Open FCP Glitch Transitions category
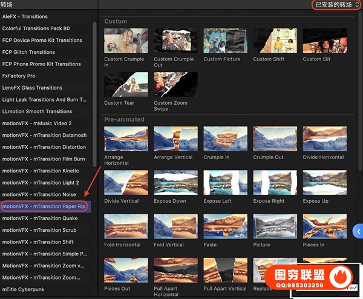This screenshot has height=299, width=363. 28,52
